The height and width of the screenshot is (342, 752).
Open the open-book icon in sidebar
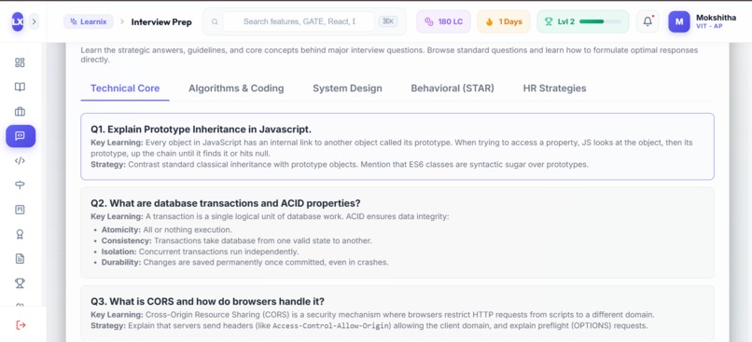pyautogui.click(x=20, y=88)
